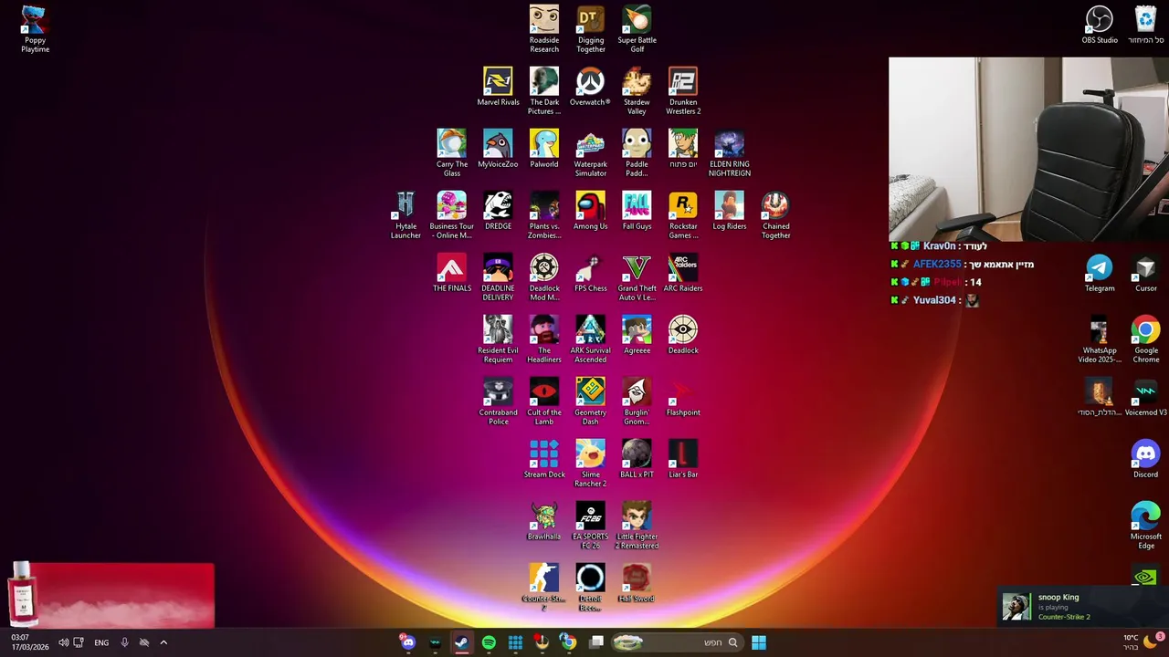Open the 03:07 clock and date
Viewport: 1169px width, 657px height.
coord(29,642)
